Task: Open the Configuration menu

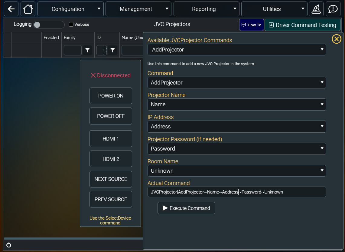Action: click(x=70, y=9)
